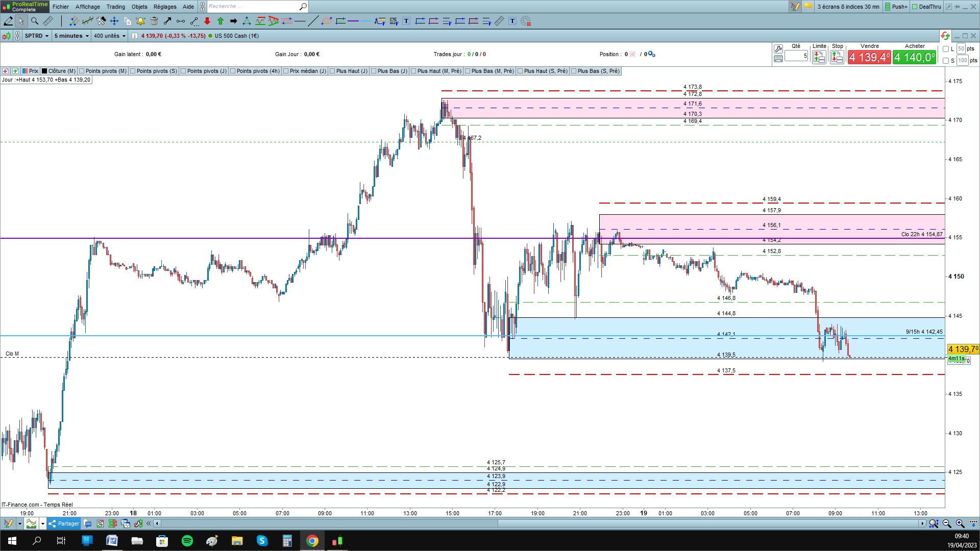Click the Partager share button

pyautogui.click(x=64, y=523)
